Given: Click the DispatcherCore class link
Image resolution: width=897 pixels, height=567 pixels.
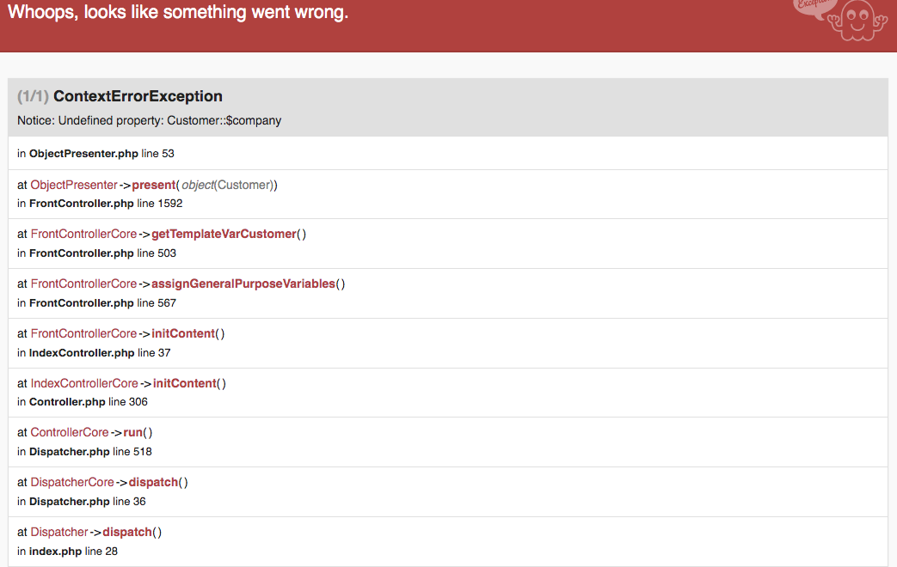Looking at the screenshot, I should click(72, 482).
